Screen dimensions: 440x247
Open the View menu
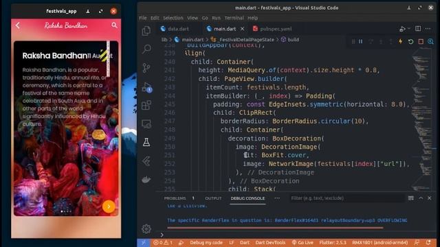click(192, 18)
